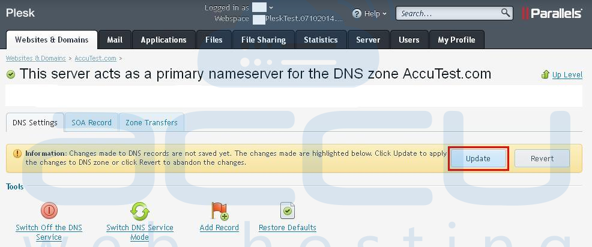Click the Restore Defaults link
Screen dimensions: 592x247
point(288,228)
